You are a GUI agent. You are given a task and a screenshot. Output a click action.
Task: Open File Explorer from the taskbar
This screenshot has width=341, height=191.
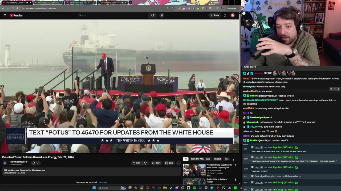pos(165,188)
